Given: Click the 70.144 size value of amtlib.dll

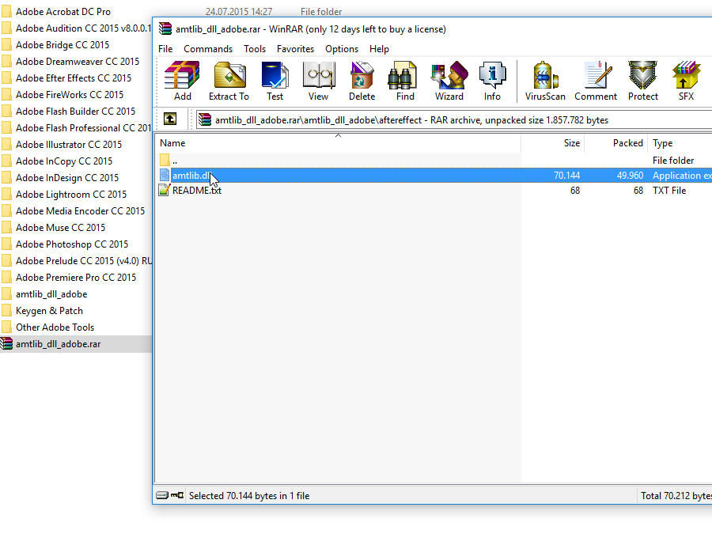Looking at the screenshot, I should pos(566,176).
